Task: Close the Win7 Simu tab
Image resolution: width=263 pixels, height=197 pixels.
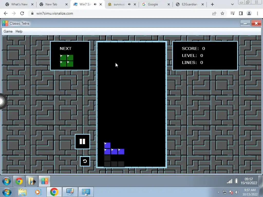Action: [101, 4]
